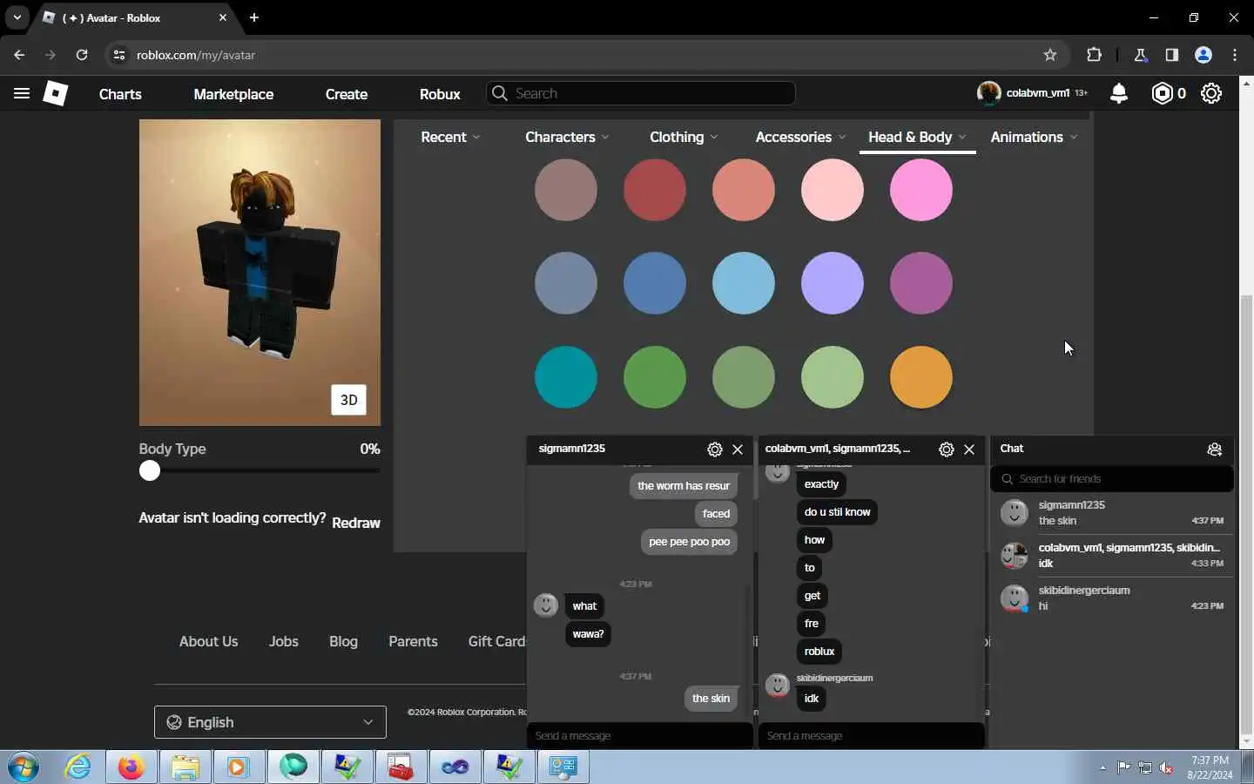Bookmark this page with the star icon
Viewport: 1254px width, 784px height.
click(1050, 55)
